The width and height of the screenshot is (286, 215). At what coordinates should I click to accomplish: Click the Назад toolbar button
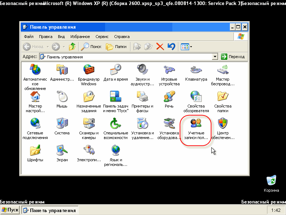point(33,47)
